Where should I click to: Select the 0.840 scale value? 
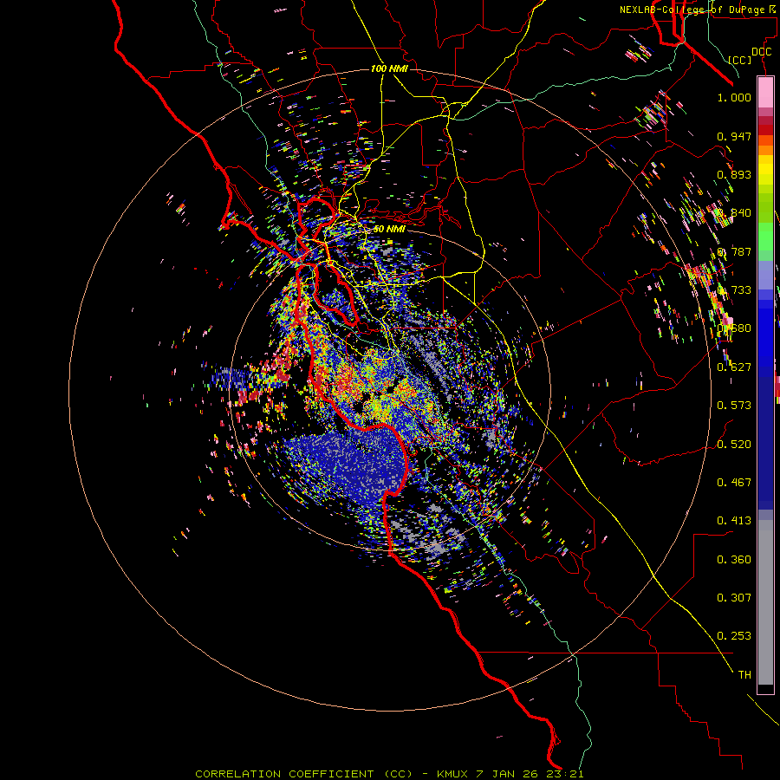pos(734,213)
